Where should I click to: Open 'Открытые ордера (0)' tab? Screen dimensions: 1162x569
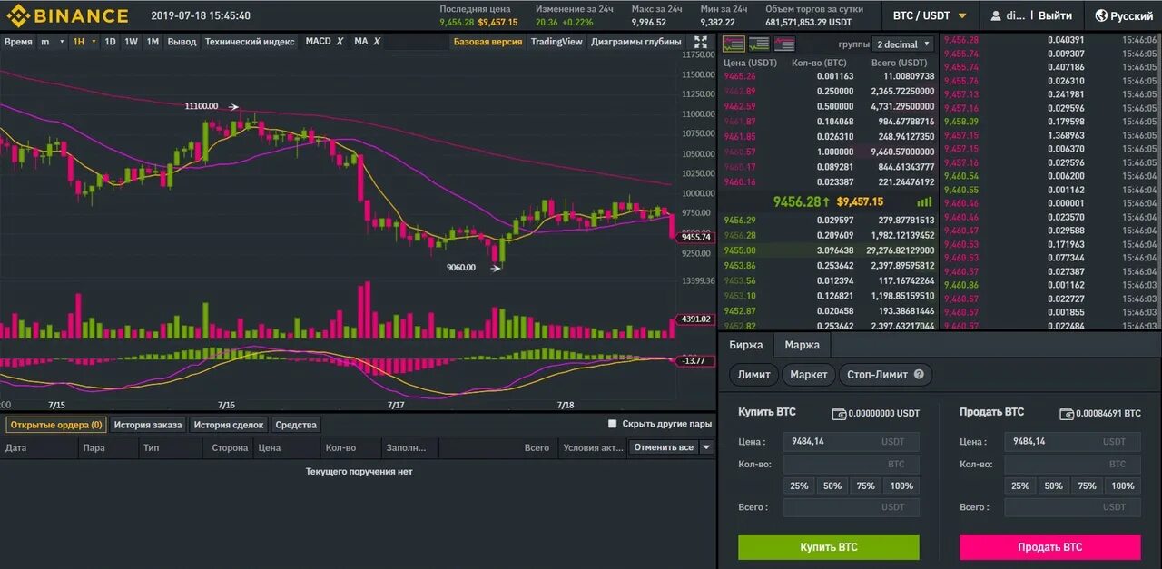pyautogui.click(x=56, y=425)
